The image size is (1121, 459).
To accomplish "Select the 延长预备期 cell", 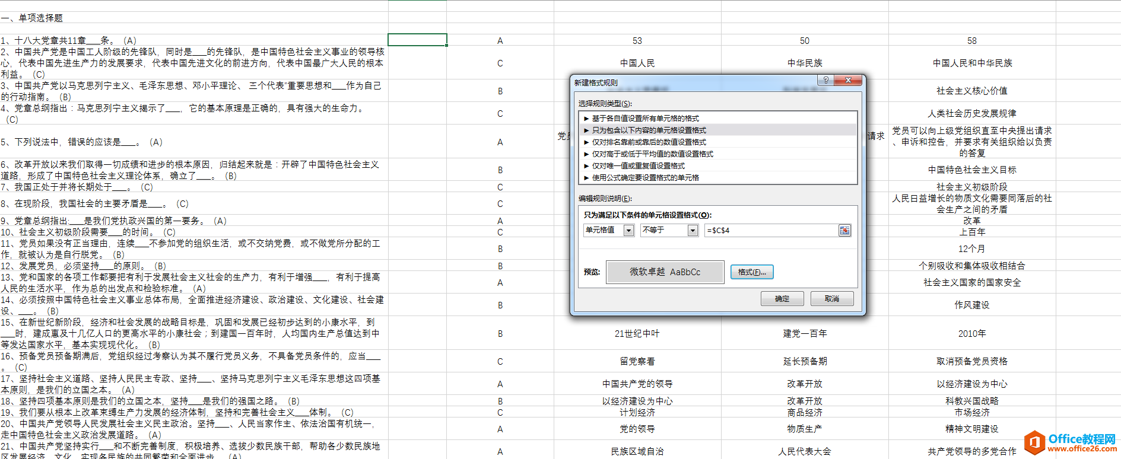I will (805, 361).
